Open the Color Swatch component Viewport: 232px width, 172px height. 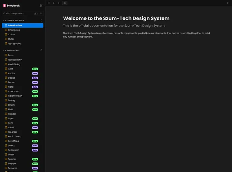23,96
